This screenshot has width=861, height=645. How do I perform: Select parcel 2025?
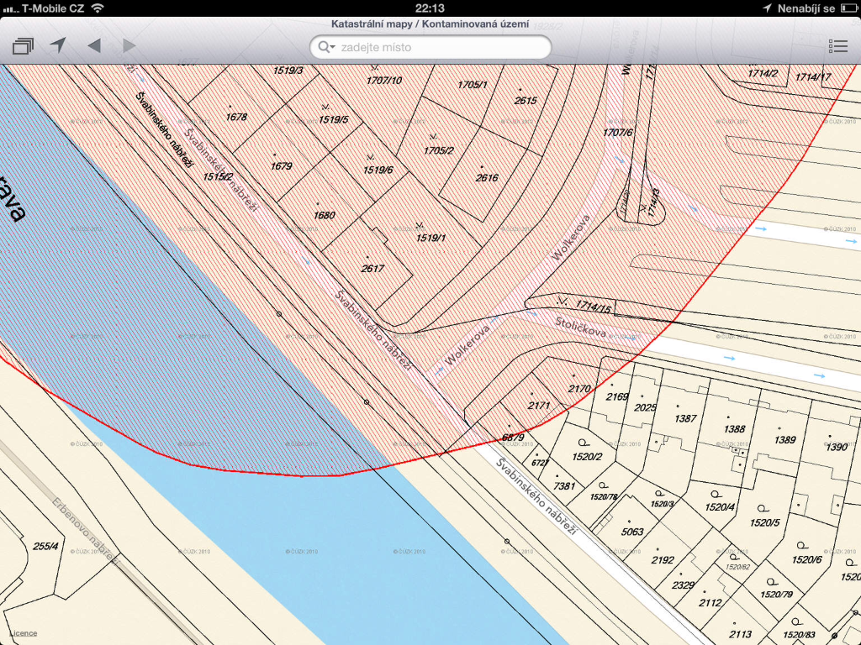click(645, 408)
